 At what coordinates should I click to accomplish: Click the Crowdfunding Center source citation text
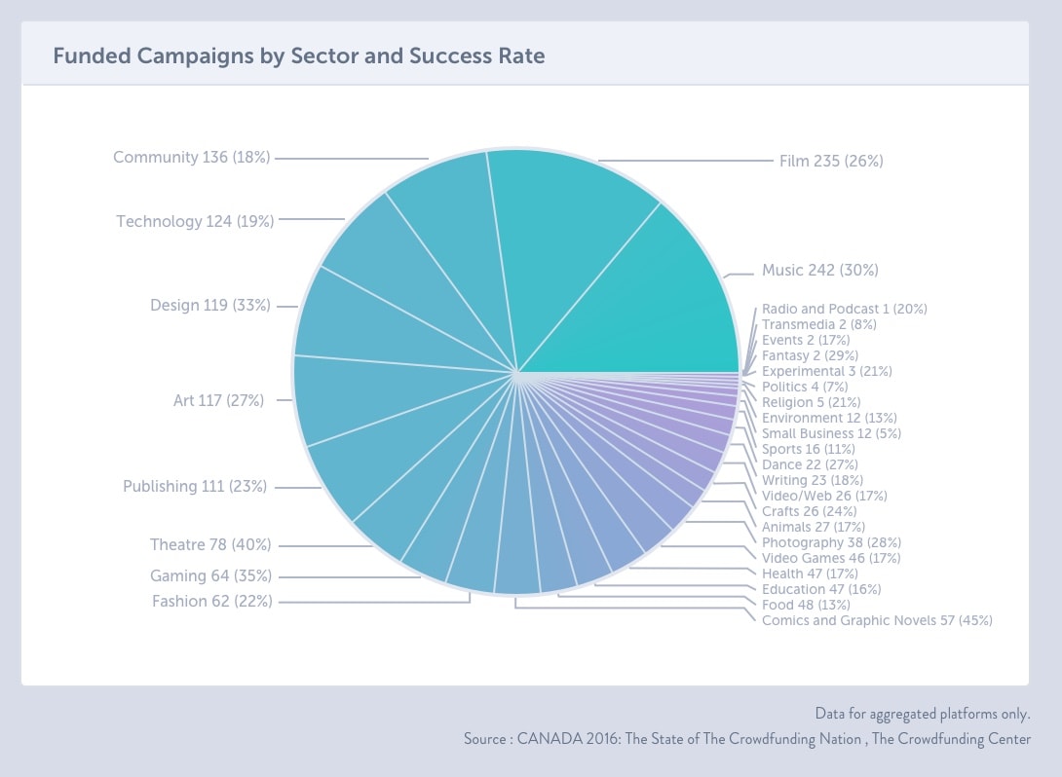pos(746,739)
